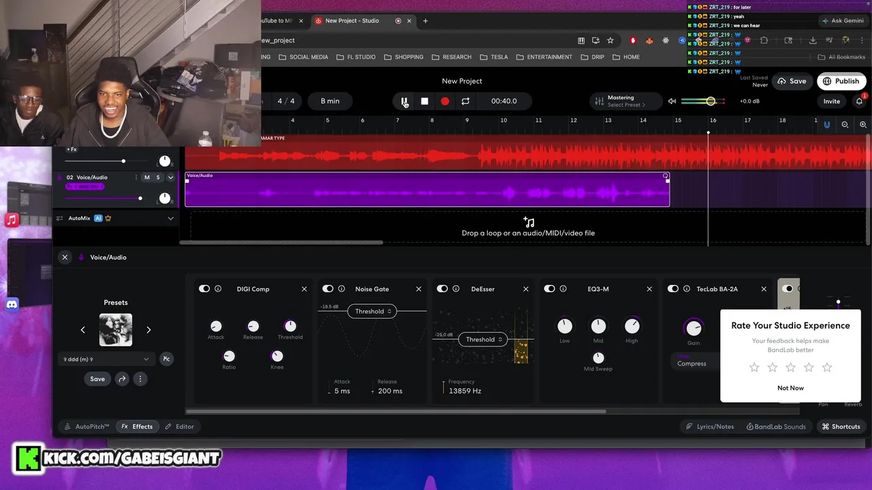Open the BandLab Sounds panel
The image size is (872, 490).
pyautogui.click(x=776, y=427)
